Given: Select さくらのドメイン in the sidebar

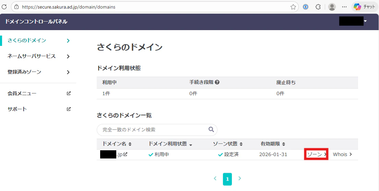Looking at the screenshot, I should (x=27, y=40).
